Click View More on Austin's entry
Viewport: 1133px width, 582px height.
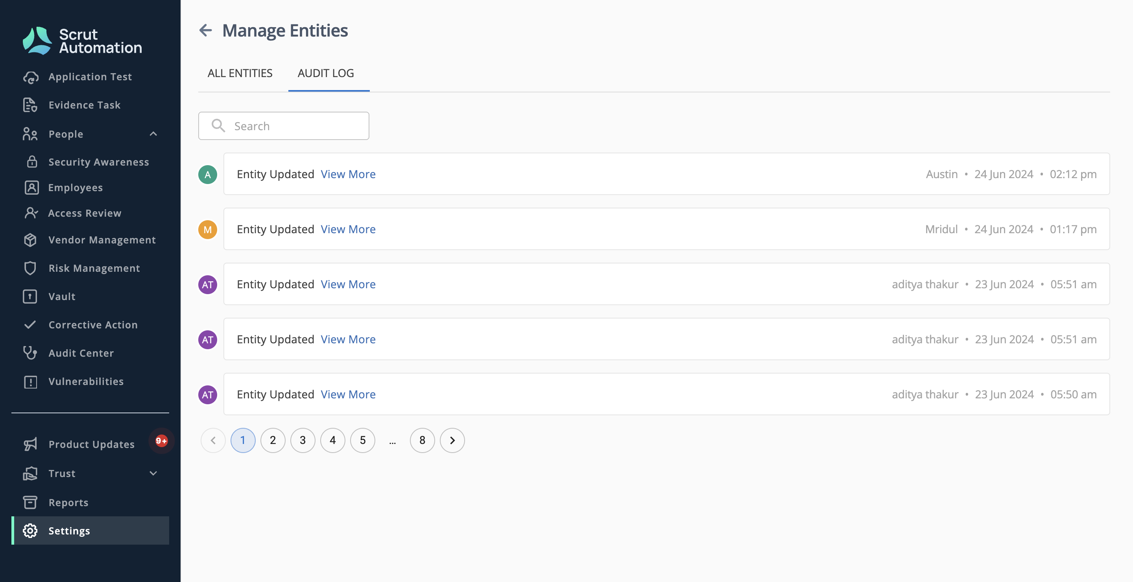[348, 175]
